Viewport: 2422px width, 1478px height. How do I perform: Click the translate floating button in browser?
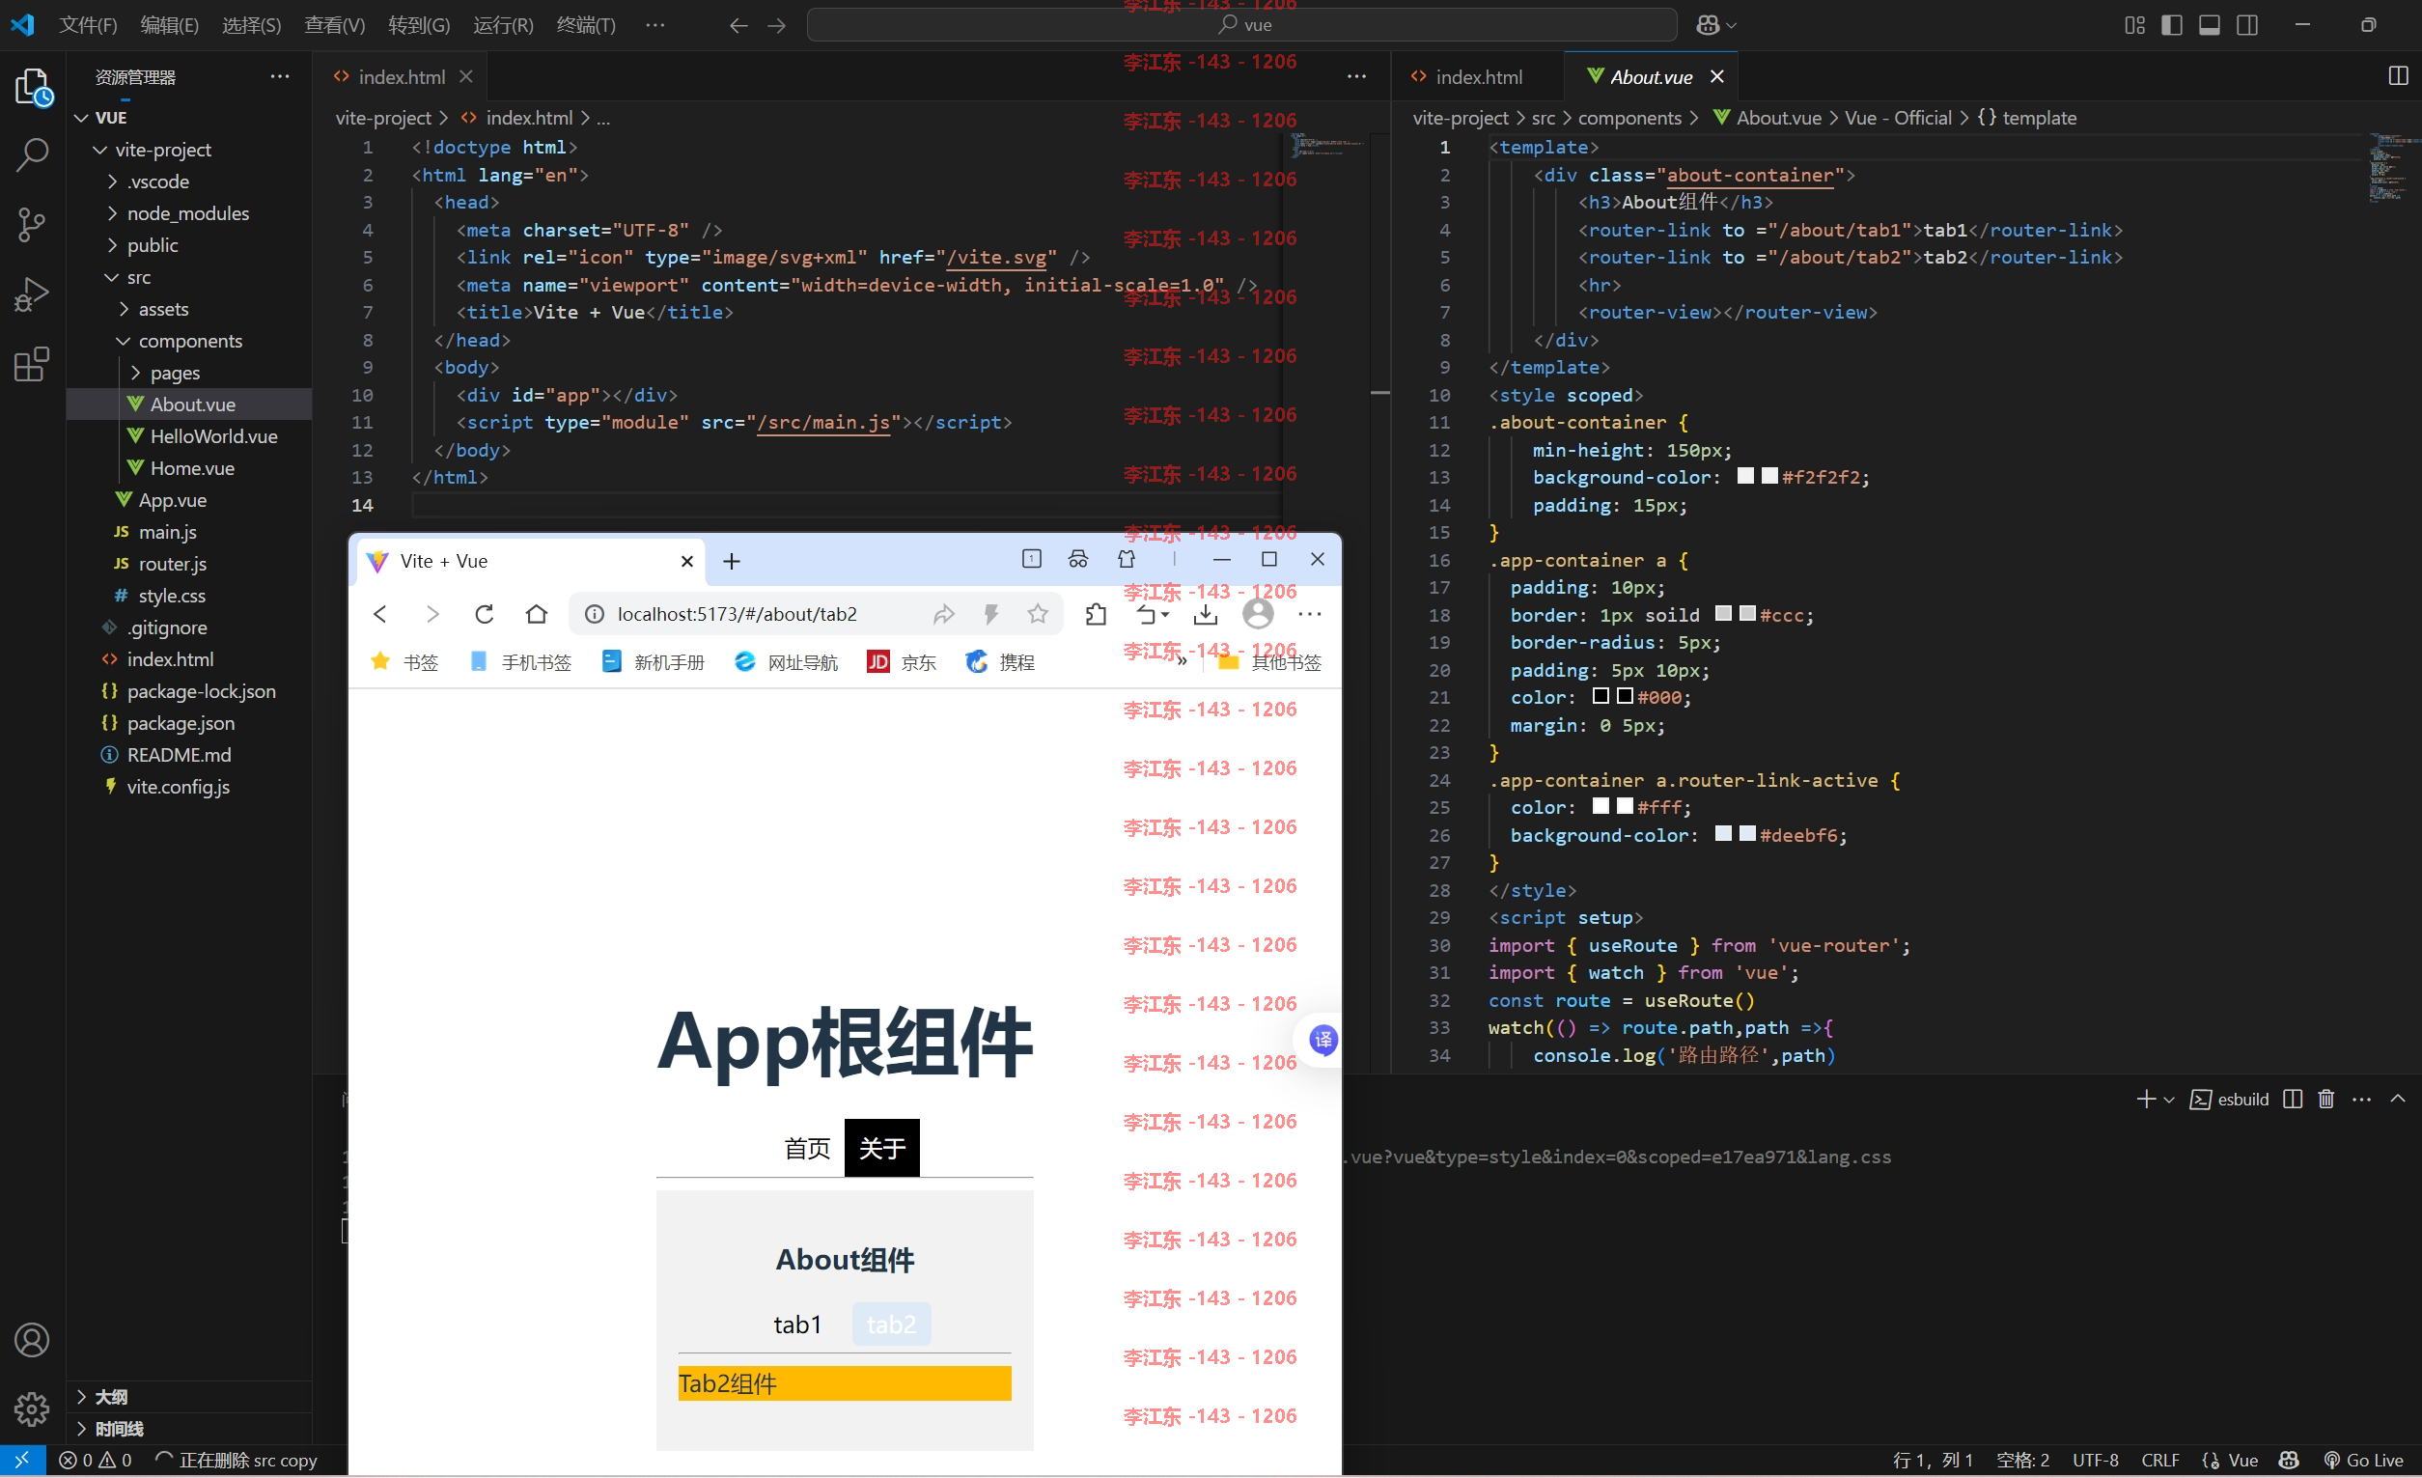(x=1324, y=1040)
